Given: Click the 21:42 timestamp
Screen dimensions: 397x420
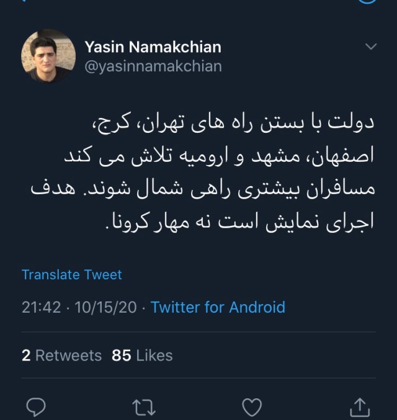Looking at the screenshot, I should tap(41, 307).
